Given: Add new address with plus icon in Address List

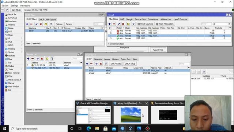Looking at the screenshot, I should (x=28, y=59).
